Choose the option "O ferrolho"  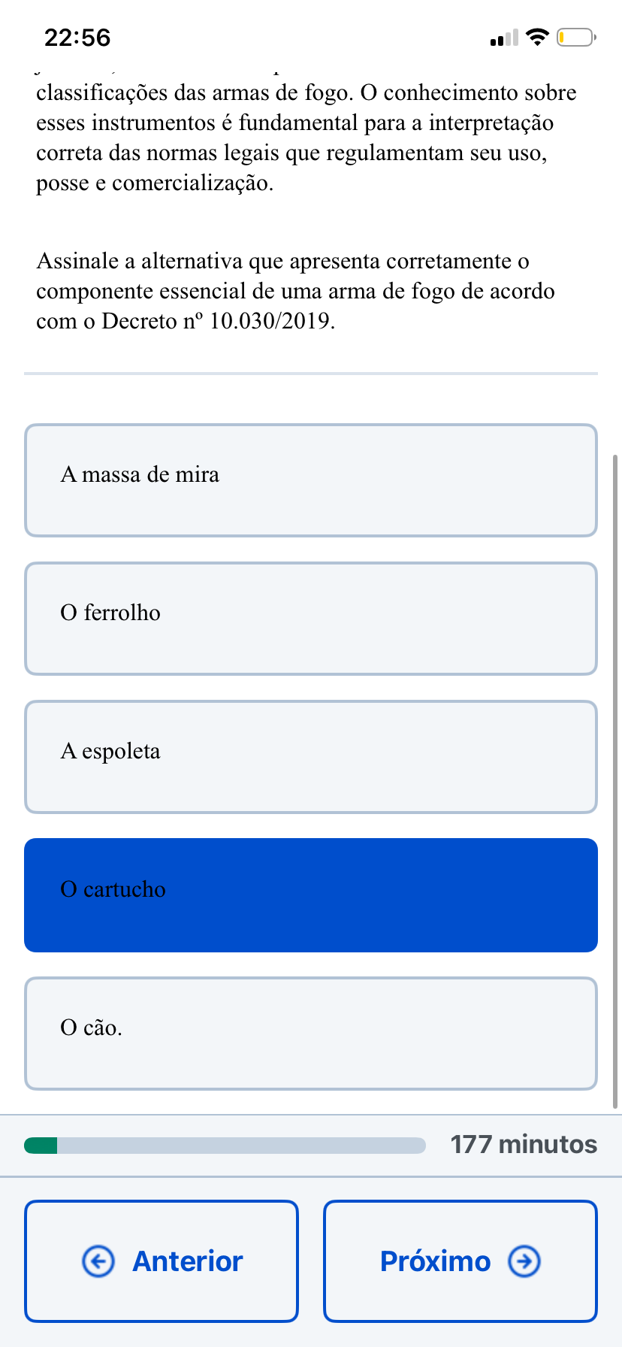pos(311,619)
